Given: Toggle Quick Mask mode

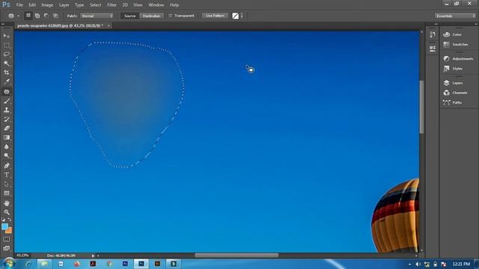Looking at the screenshot, I should tap(7, 239).
